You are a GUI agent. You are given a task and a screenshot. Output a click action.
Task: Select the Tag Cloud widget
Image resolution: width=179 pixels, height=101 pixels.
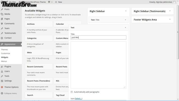pos(61,95)
